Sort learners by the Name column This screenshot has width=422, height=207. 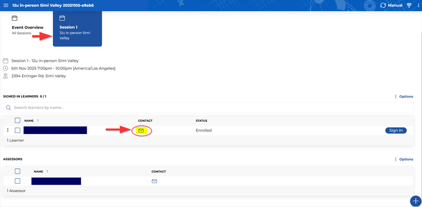click(x=29, y=120)
